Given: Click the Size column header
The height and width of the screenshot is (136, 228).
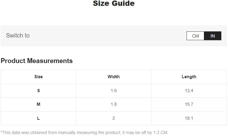Looking at the screenshot, I should pyautogui.click(x=39, y=77).
